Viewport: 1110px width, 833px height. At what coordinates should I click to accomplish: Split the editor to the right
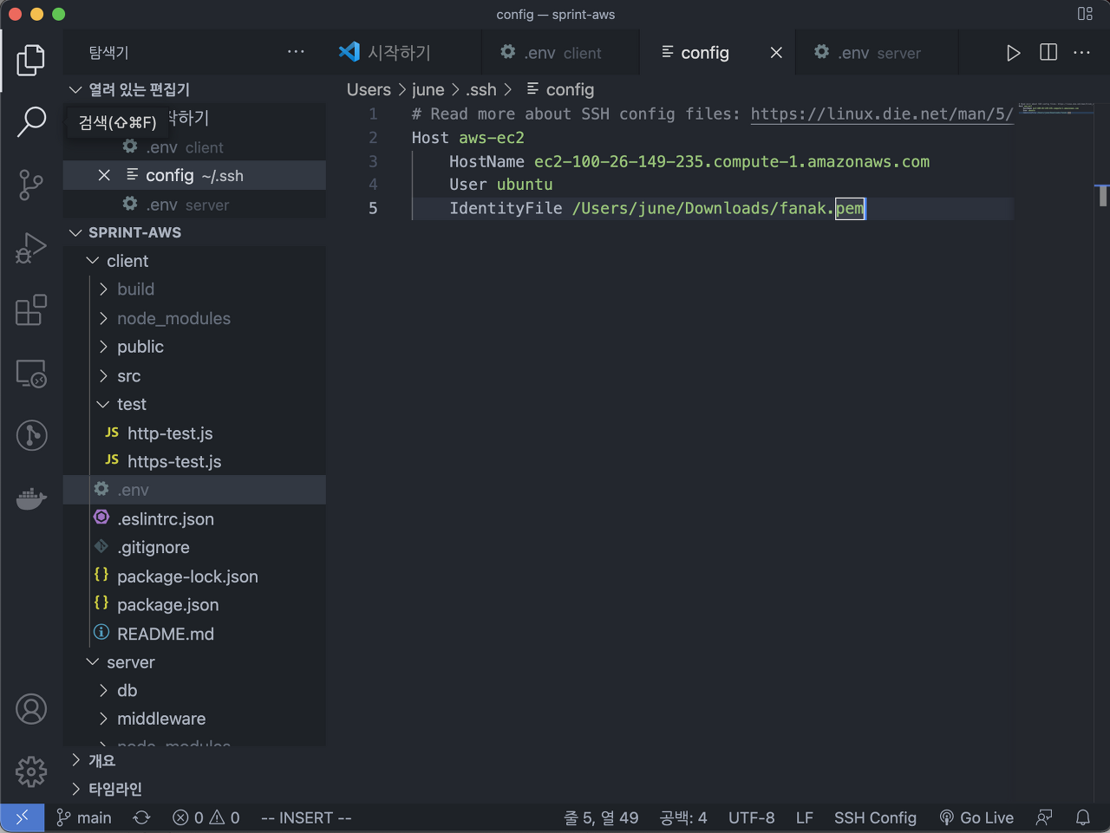1048,53
